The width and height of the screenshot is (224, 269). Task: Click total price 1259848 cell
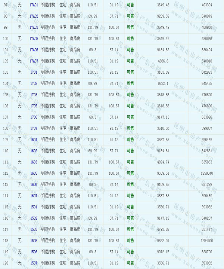(206, 174)
